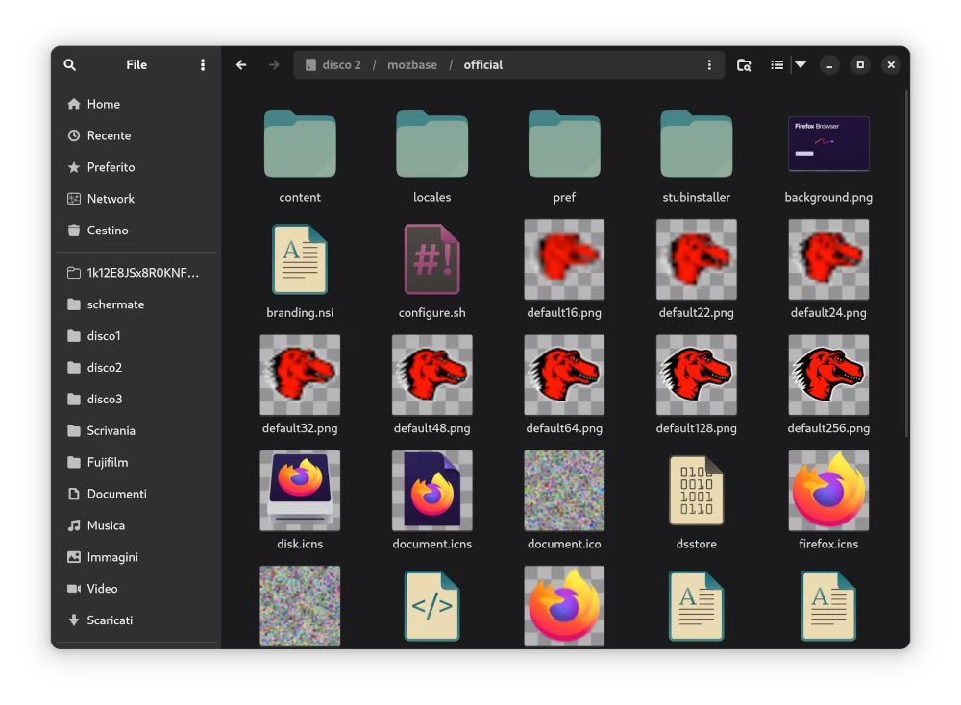Open the Scrivania bookmark
Screen dimensions: 961x705
point(136,430)
